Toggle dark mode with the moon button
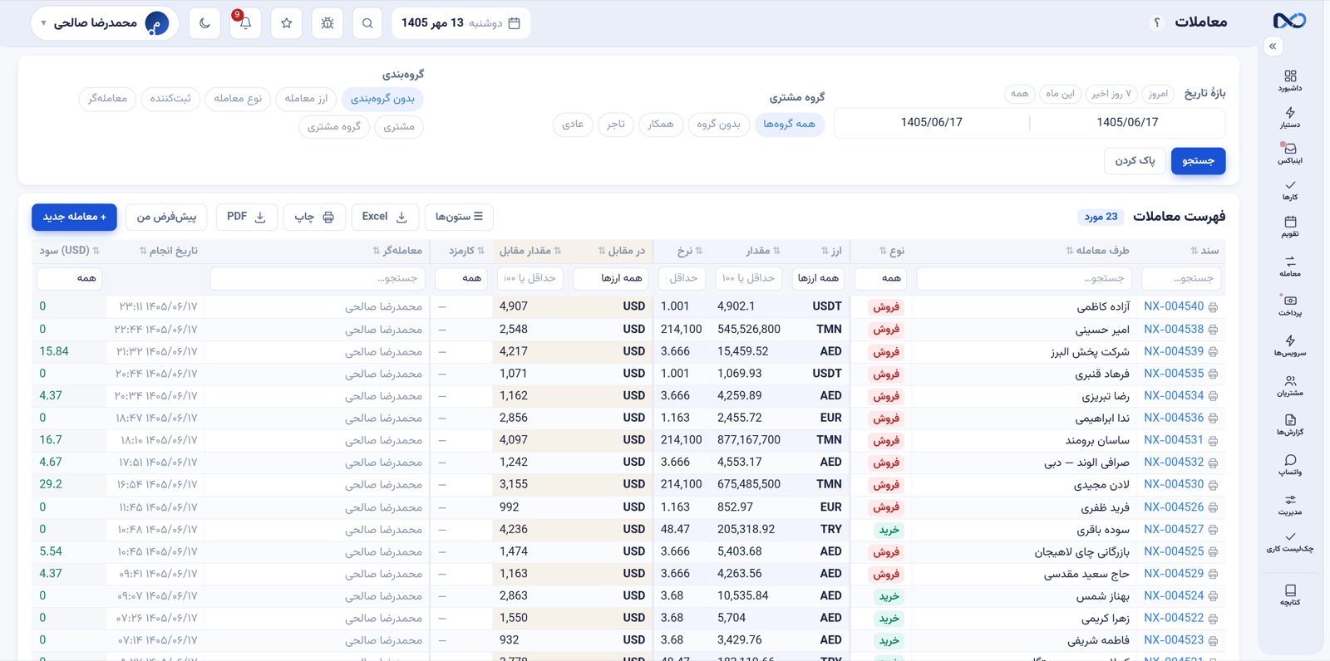1330x661 pixels. [x=204, y=23]
